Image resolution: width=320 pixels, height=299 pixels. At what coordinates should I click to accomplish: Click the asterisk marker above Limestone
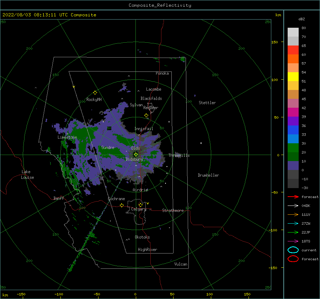coord(67,134)
